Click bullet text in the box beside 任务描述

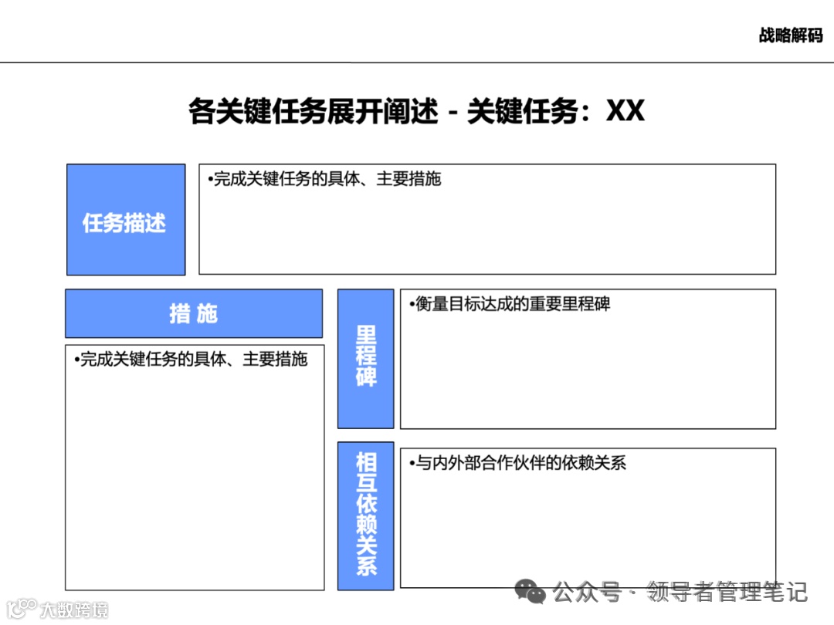pyautogui.click(x=324, y=179)
